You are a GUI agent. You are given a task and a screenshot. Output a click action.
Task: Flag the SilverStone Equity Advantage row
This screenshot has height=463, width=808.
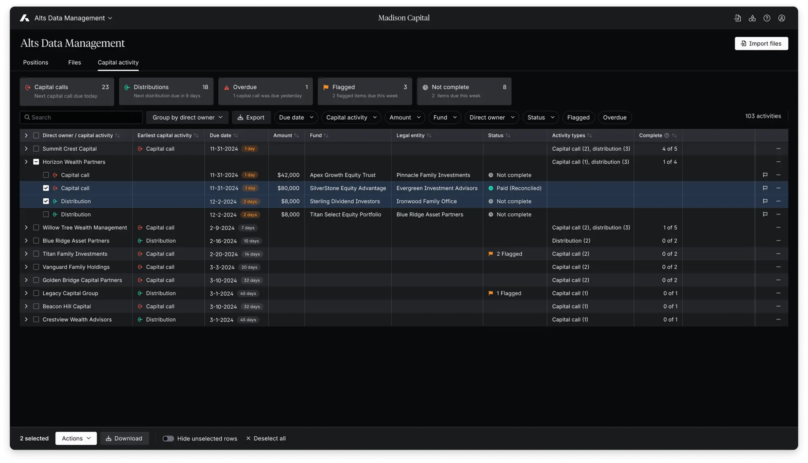(x=765, y=188)
